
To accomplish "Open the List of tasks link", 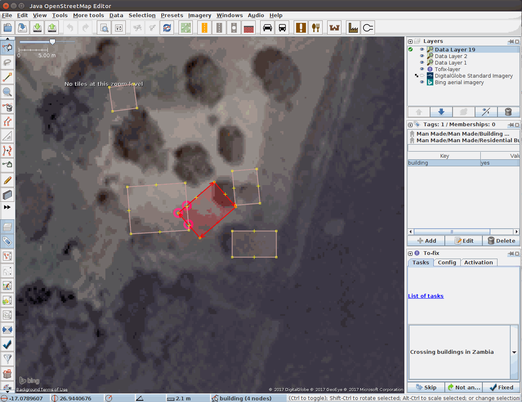I will coord(426,296).
